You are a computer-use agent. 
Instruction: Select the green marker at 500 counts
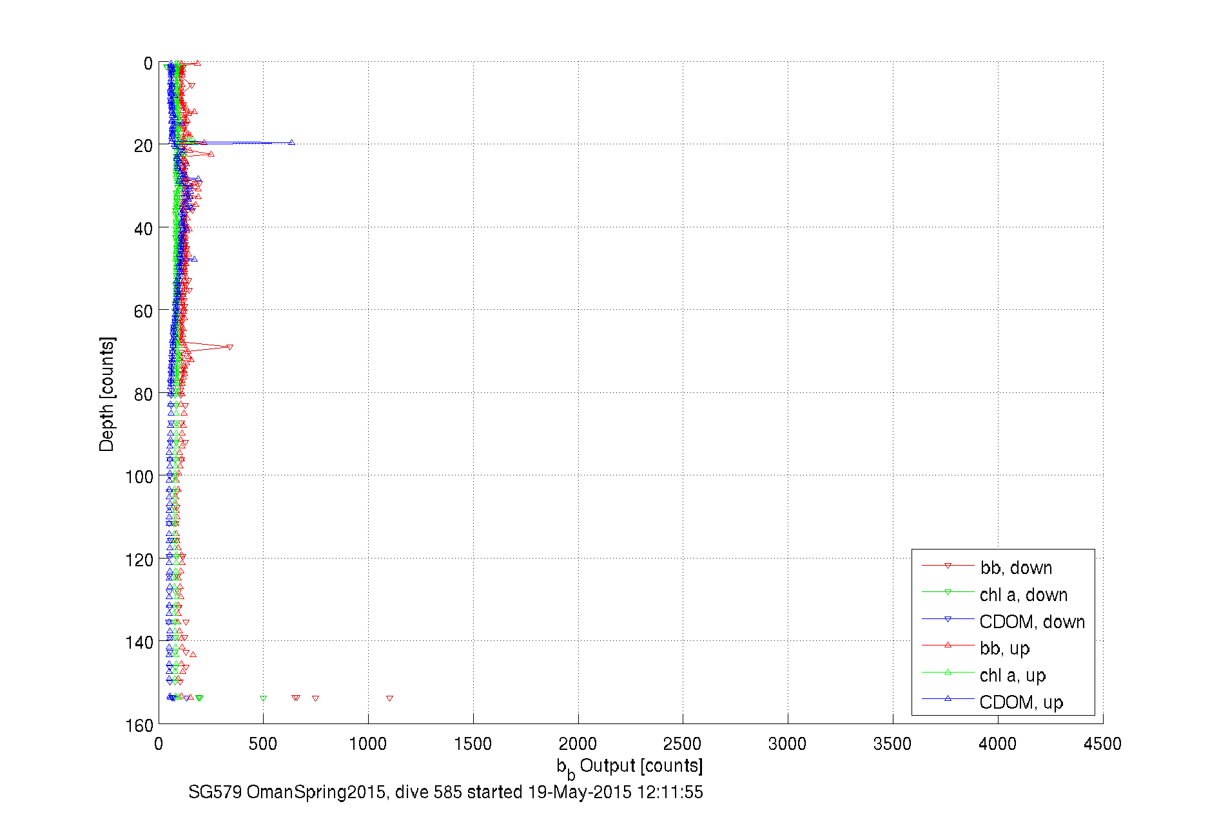(263, 698)
